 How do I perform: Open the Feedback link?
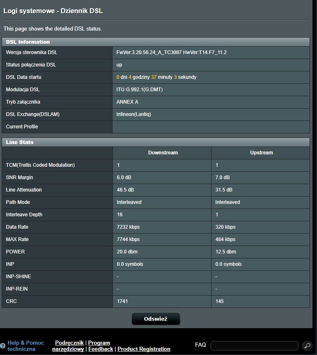[101, 349]
